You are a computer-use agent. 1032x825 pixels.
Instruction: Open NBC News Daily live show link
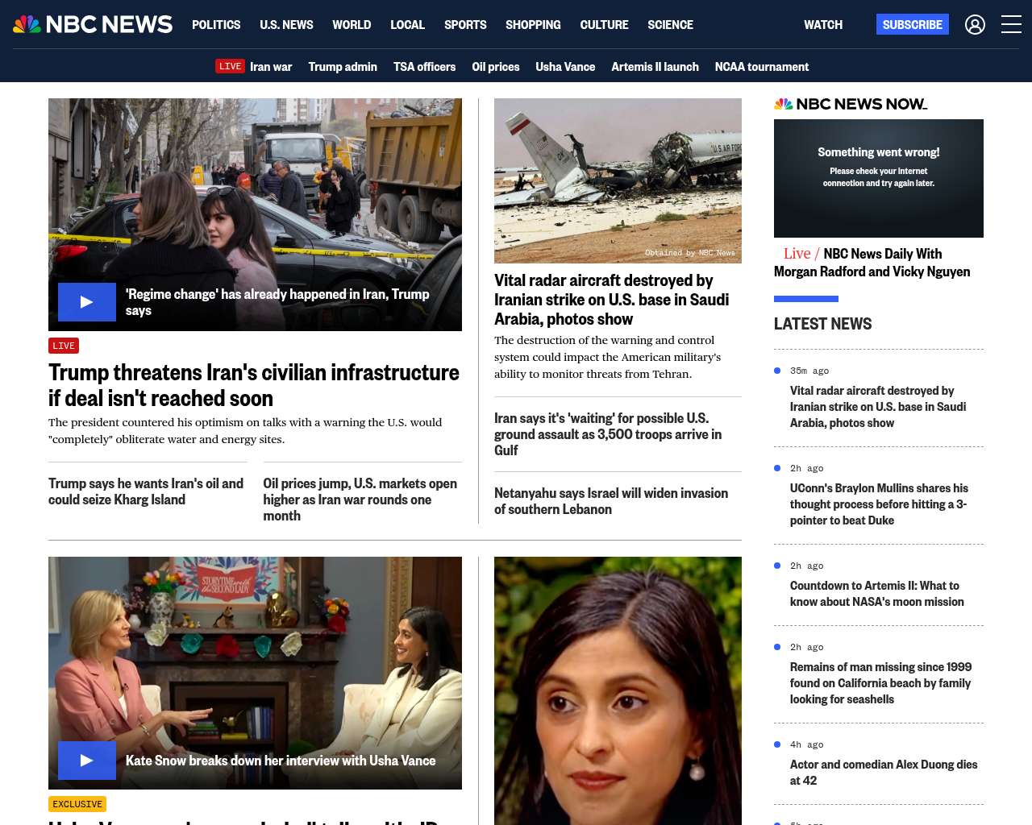872,263
